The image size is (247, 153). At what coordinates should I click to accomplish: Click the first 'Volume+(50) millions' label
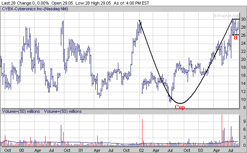click(x=21, y=111)
